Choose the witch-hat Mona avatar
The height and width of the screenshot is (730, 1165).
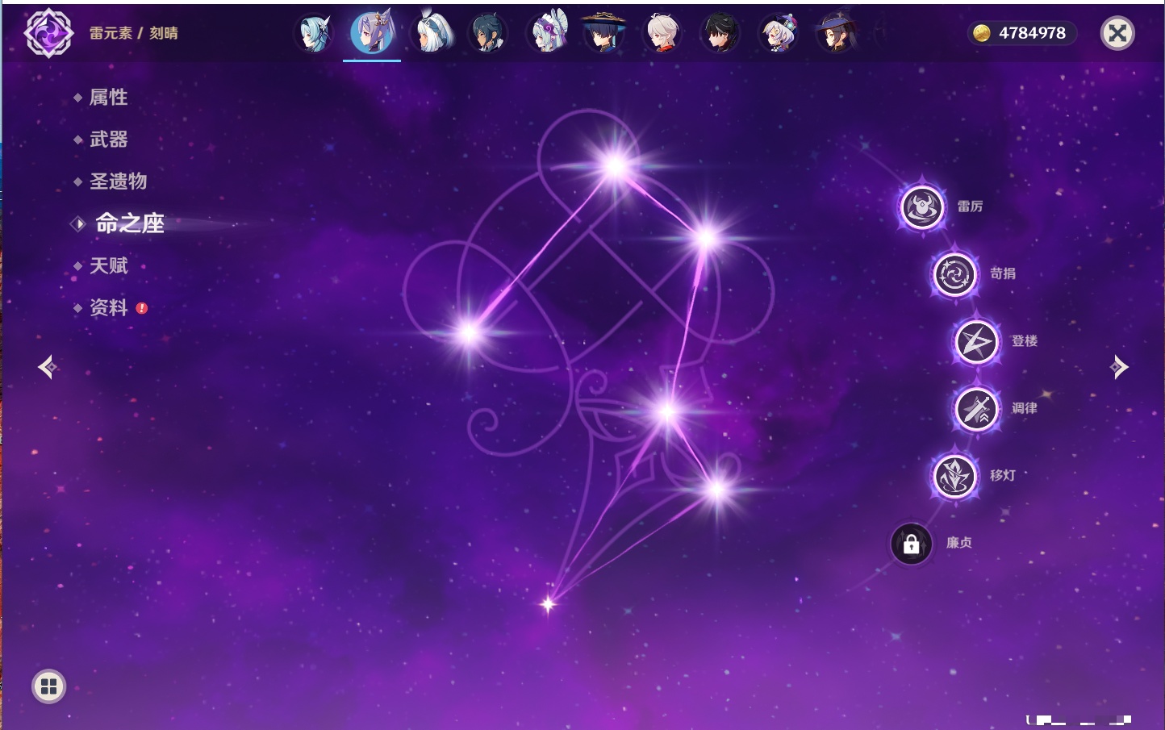(x=836, y=33)
